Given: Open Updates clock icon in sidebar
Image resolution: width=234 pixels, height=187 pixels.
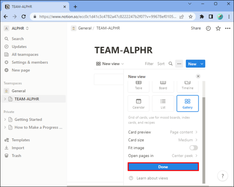Looking at the screenshot, I should 6,47.
